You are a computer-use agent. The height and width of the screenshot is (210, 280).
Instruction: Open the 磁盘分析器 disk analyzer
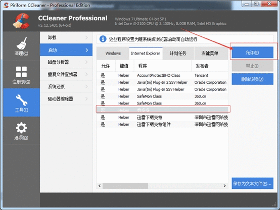point(66,62)
